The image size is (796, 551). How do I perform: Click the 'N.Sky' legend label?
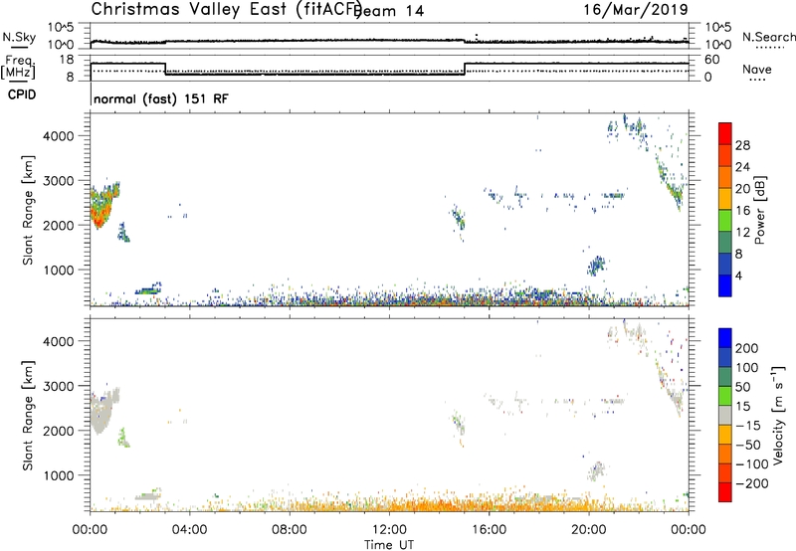click(x=19, y=37)
